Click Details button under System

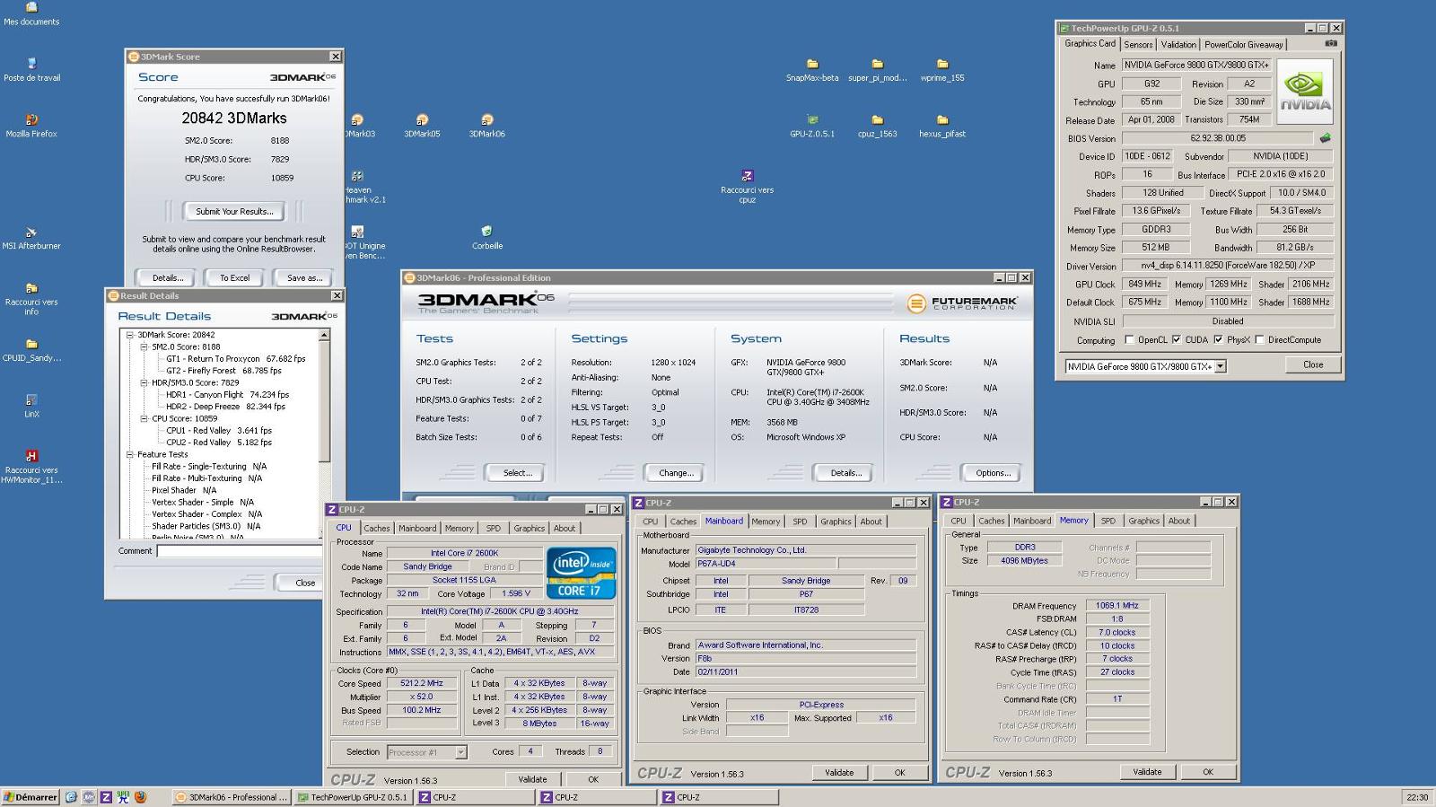coord(845,473)
